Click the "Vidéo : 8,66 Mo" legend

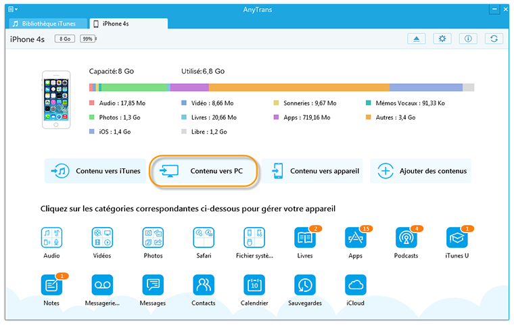208,103
